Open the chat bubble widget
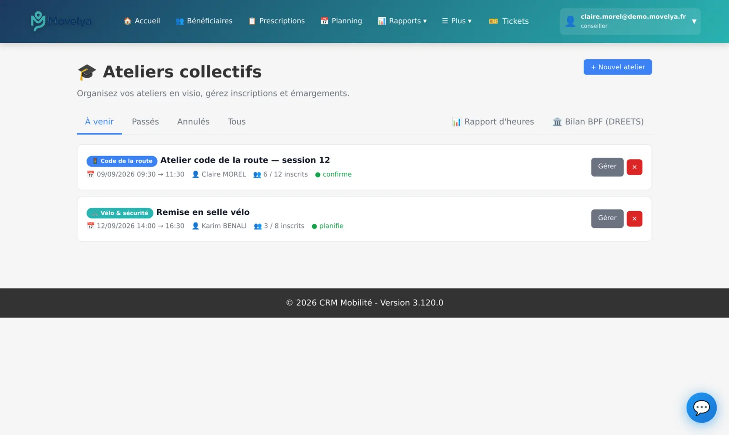The height and width of the screenshot is (435, 729). [x=701, y=407]
